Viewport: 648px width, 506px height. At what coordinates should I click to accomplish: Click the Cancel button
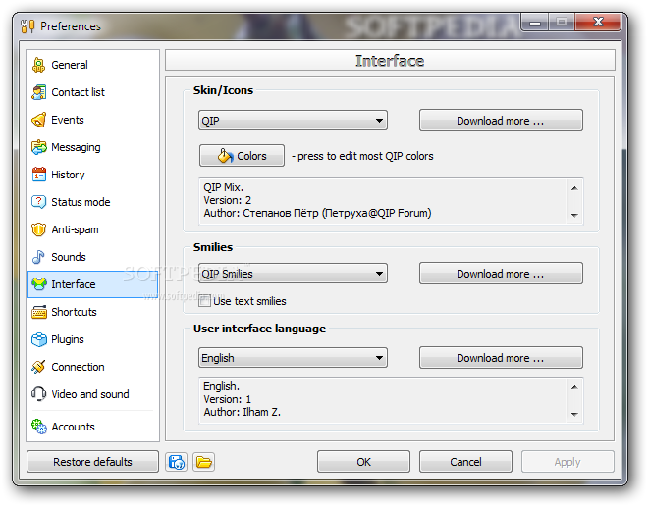click(x=465, y=462)
